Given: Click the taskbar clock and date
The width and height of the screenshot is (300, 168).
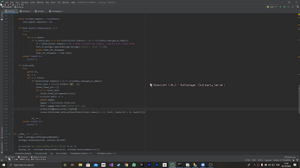Looking at the screenshot, I should click(286, 165).
